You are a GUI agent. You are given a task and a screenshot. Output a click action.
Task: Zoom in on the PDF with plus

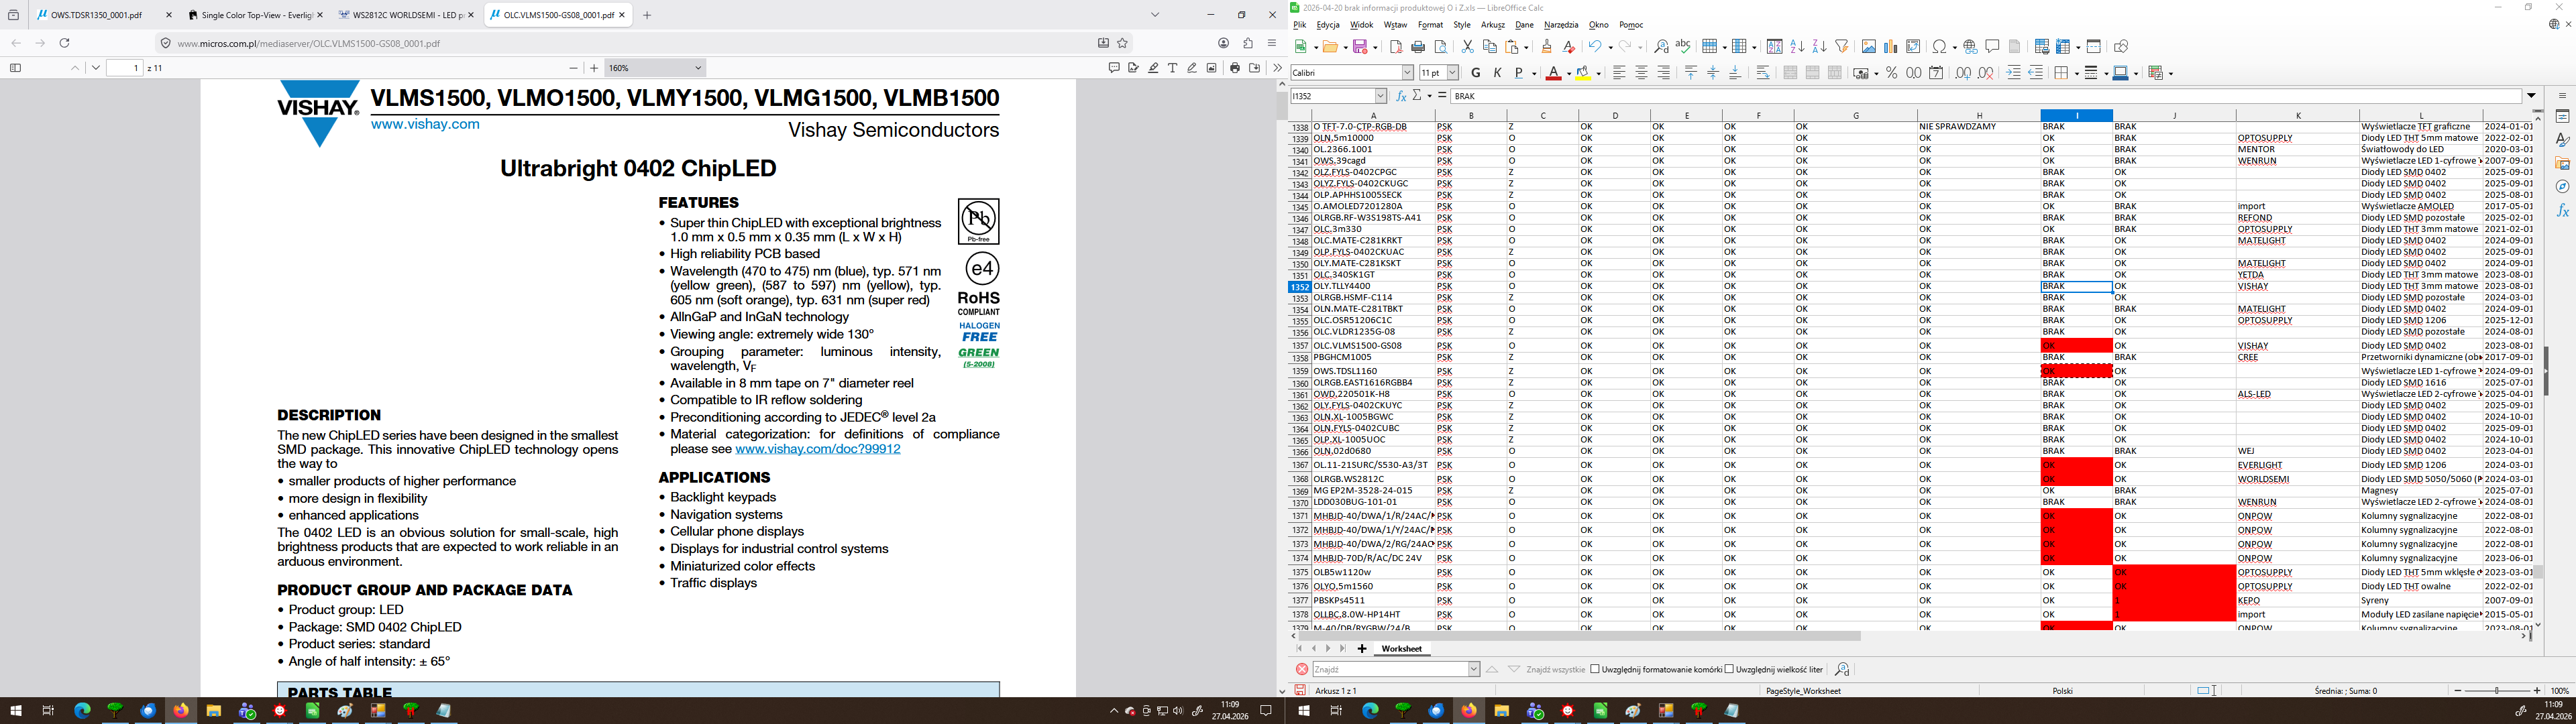click(x=594, y=68)
